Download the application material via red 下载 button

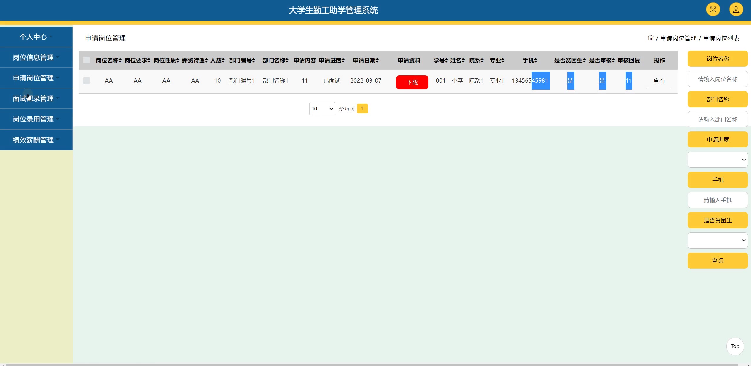tap(412, 82)
